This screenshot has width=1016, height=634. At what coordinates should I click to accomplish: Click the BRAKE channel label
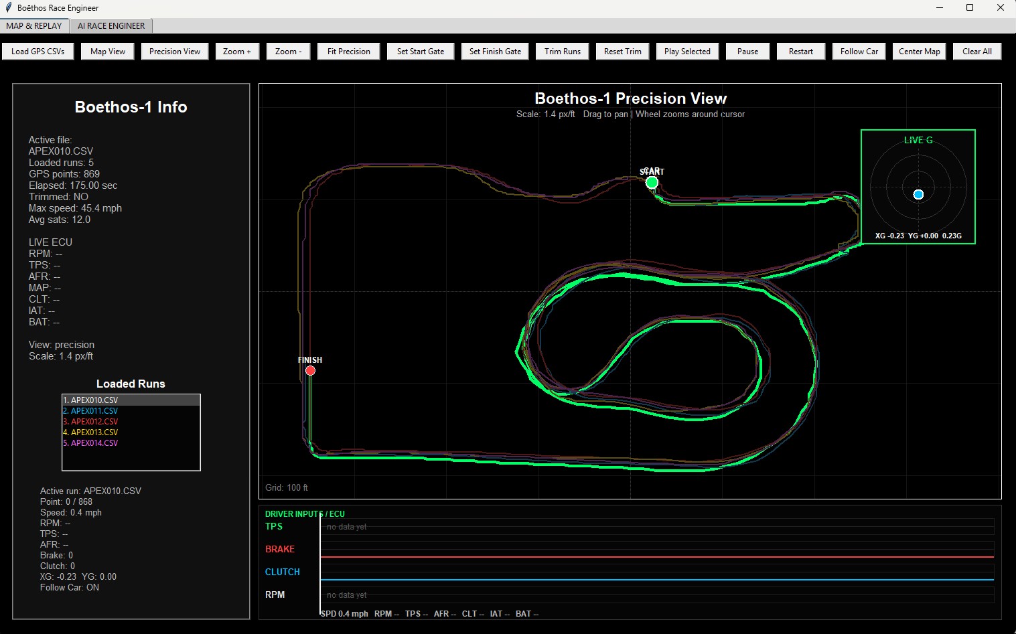[x=280, y=549]
